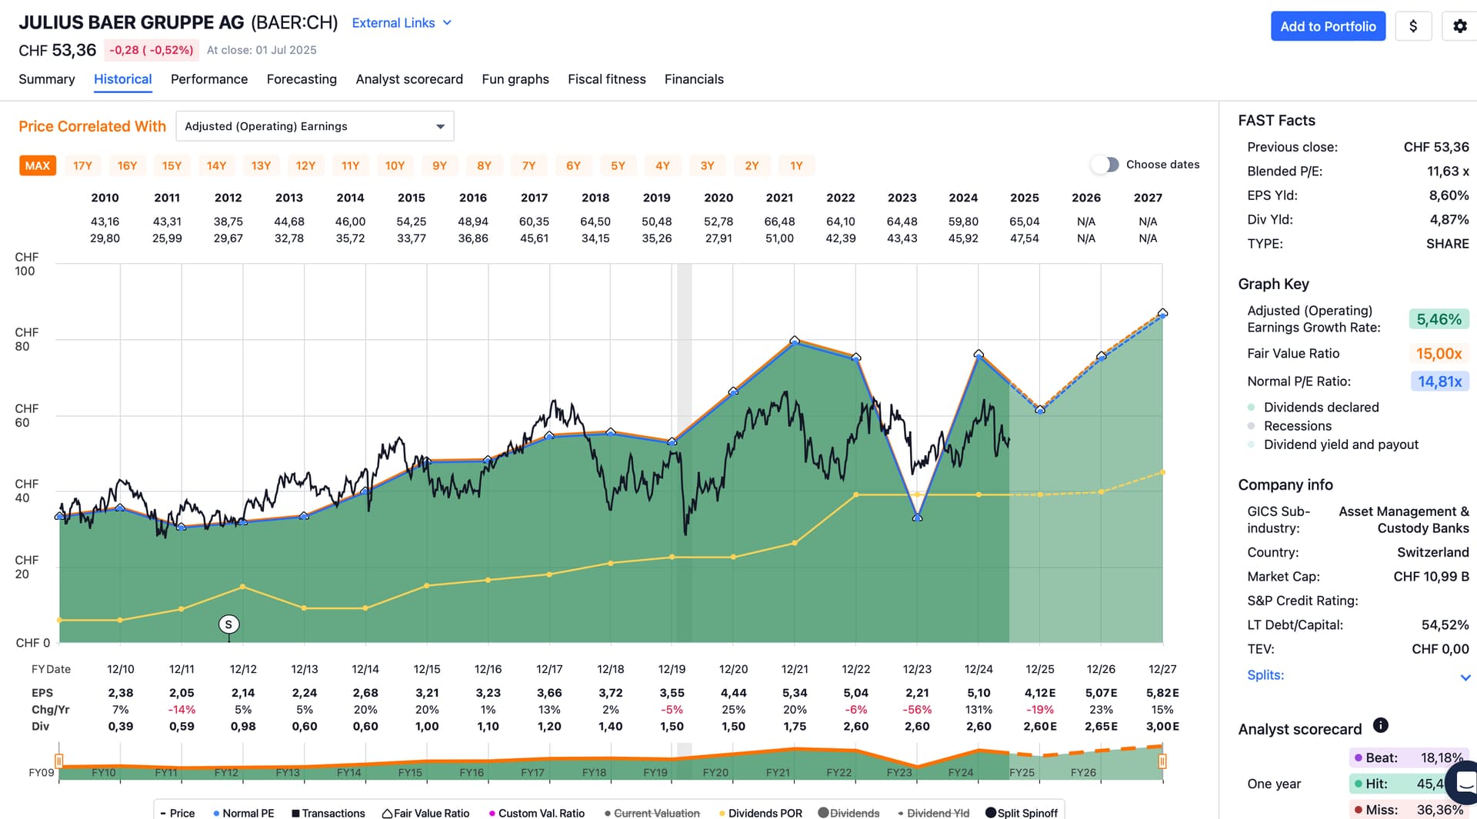The width and height of the screenshot is (1477, 819).
Task: Select 3Y time range
Action: point(707,165)
